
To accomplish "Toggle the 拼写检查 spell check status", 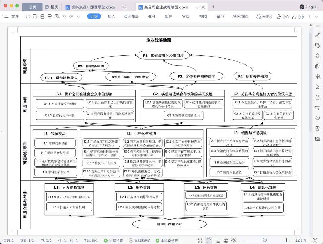I will 114,240.
